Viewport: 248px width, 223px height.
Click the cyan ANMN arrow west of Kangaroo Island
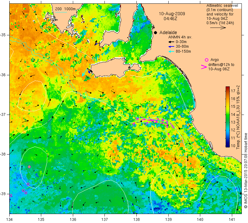[84, 72]
